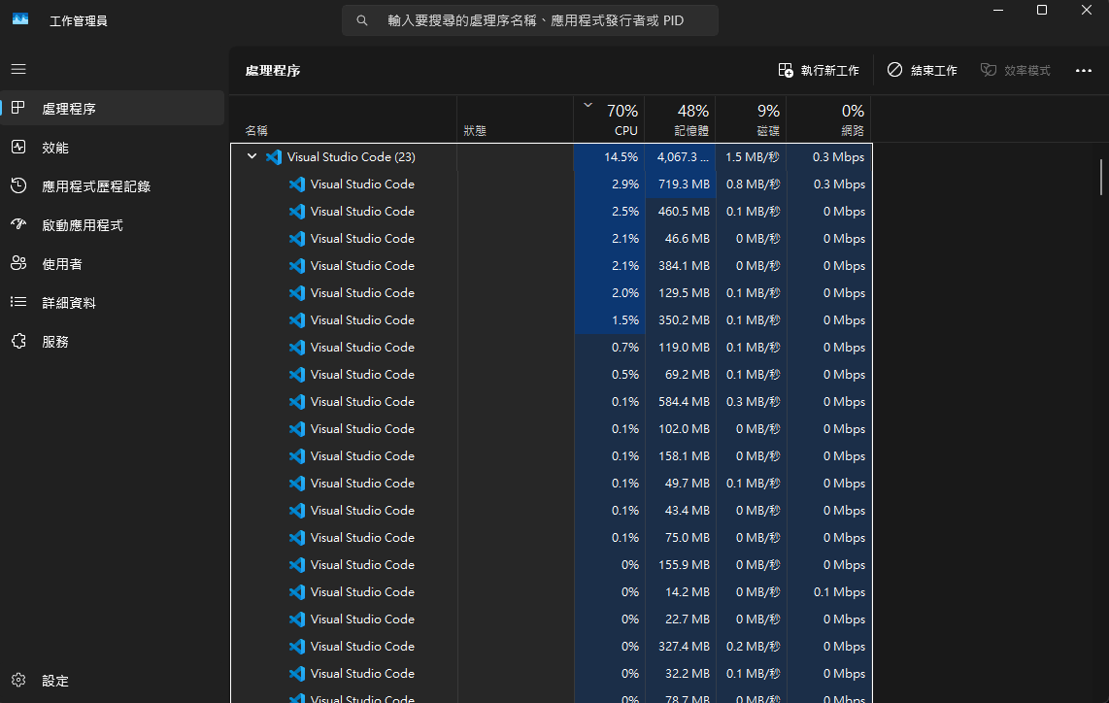Switch to the 使用者 (Users) page
1109x703 pixels.
point(112,264)
